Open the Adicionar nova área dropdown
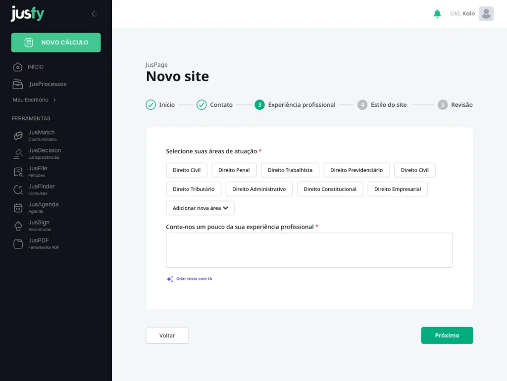 click(x=200, y=208)
